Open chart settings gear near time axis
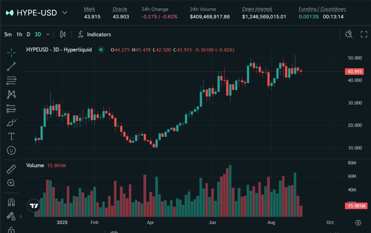 click(358, 222)
